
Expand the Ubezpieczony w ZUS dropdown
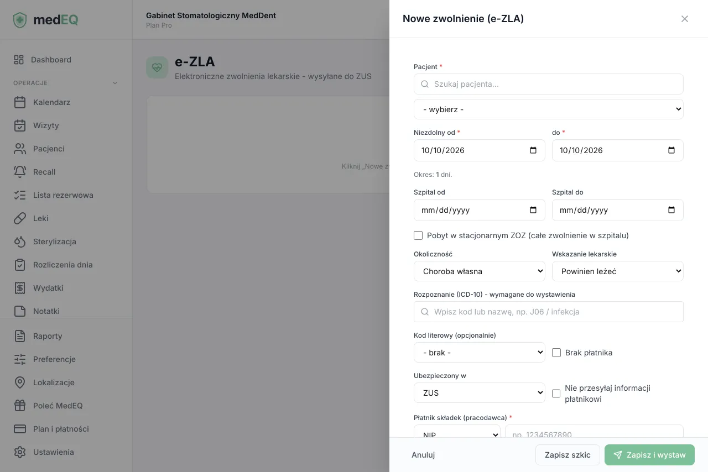pos(480,393)
